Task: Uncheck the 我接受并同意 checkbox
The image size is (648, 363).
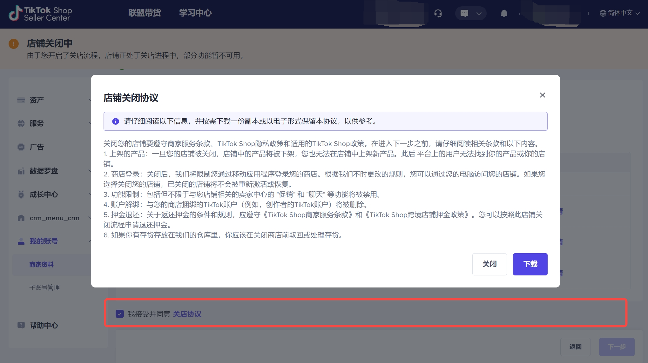Action: [x=120, y=314]
